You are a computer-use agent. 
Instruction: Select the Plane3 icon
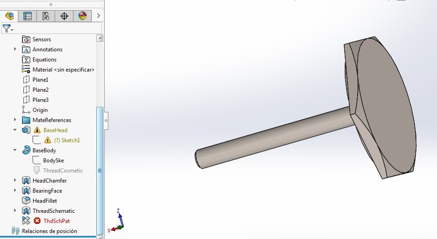(26, 100)
